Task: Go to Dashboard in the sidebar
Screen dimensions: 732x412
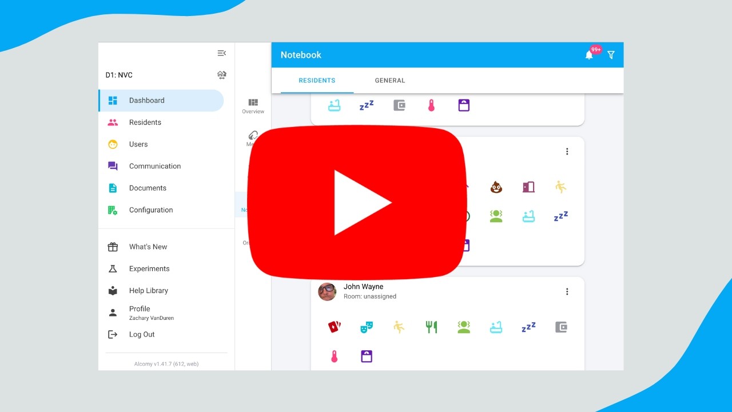Action: point(161,101)
